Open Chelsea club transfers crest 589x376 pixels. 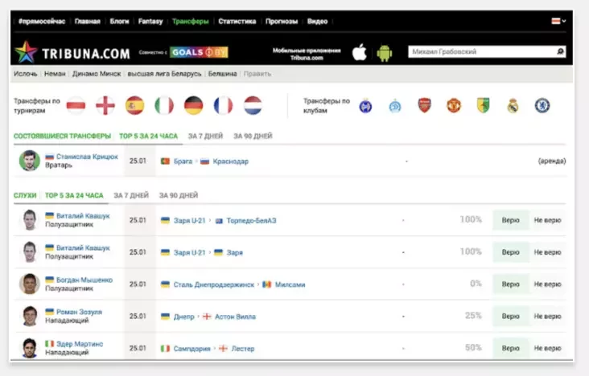(542, 105)
